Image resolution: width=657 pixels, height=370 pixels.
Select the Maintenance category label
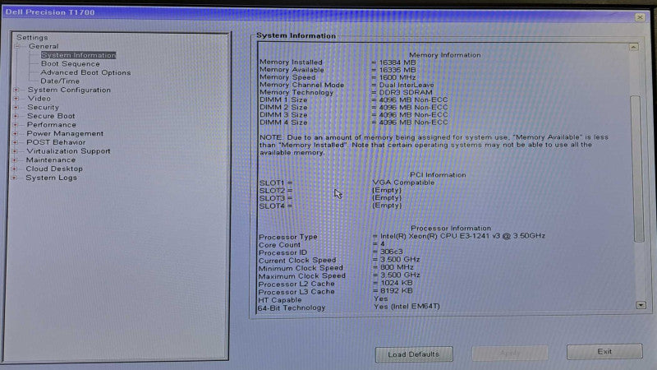(x=51, y=160)
